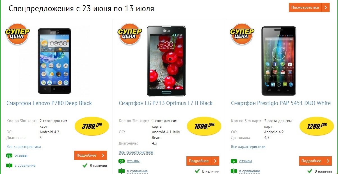
Task: Click the 6 reviews speech-bubble icon
Action: click(x=234, y=161)
